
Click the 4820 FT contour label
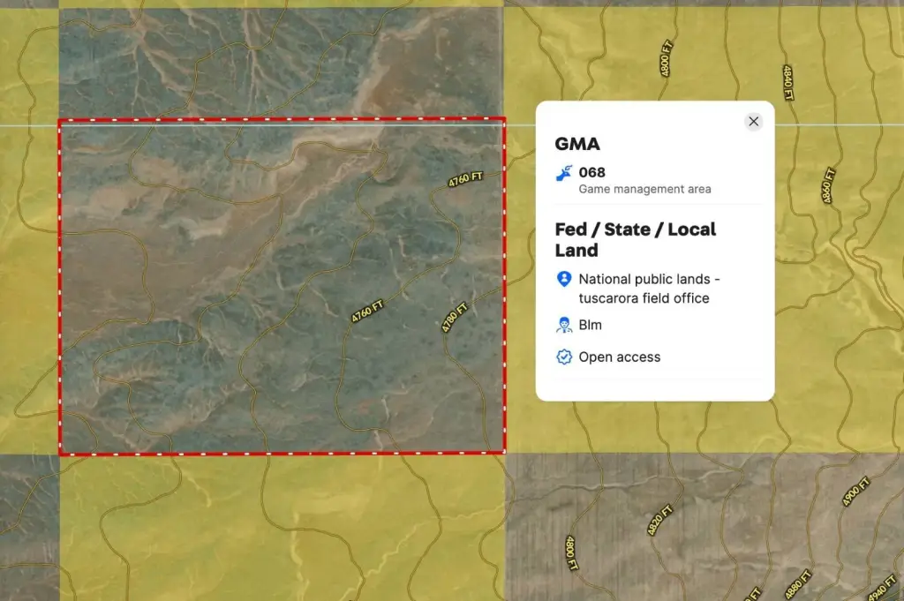tap(656, 521)
